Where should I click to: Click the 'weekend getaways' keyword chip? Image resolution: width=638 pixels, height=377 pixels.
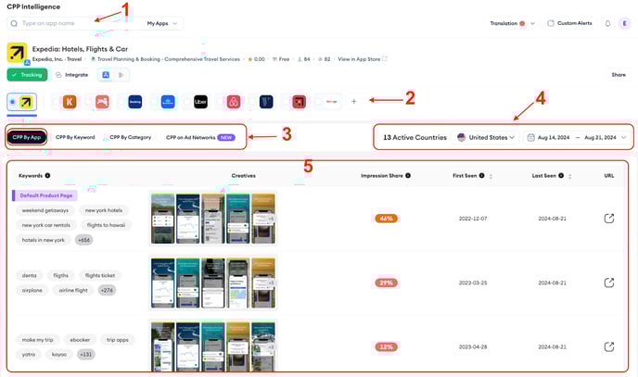click(x=45, y=210)
